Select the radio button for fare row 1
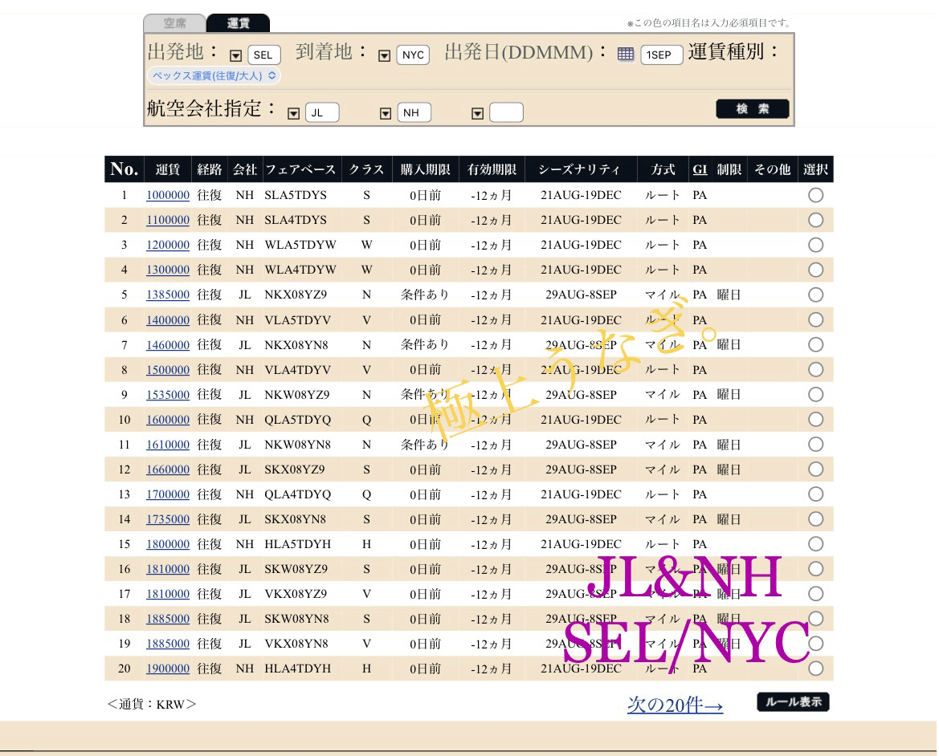 point(815,195)
